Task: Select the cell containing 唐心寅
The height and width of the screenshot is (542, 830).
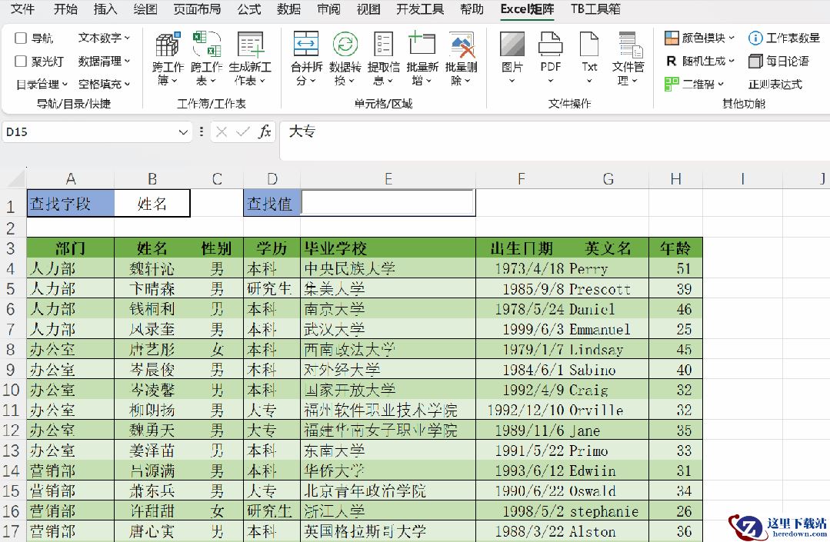Action: 152,531
